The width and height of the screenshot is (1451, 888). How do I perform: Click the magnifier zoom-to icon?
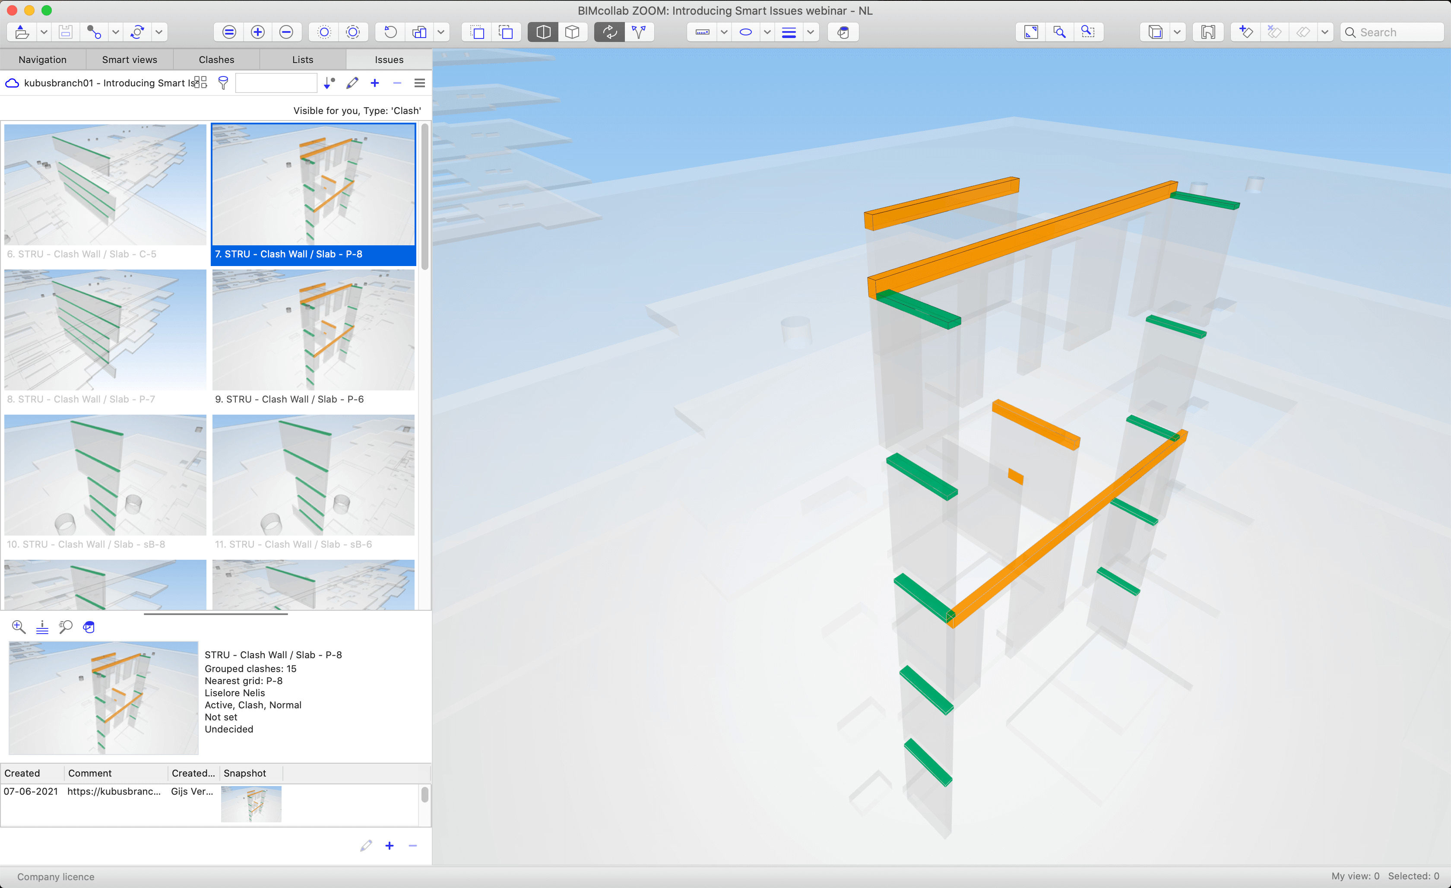pos(1059,32)
